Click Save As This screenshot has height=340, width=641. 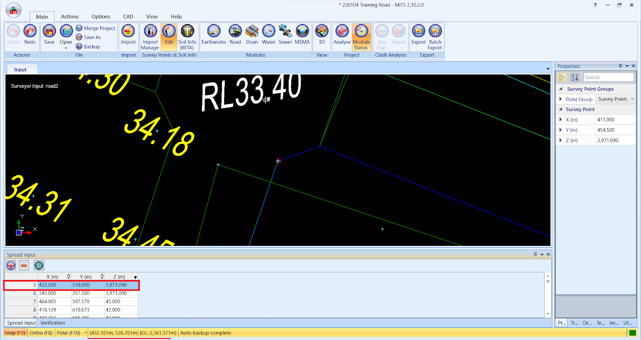pos(89,37)
